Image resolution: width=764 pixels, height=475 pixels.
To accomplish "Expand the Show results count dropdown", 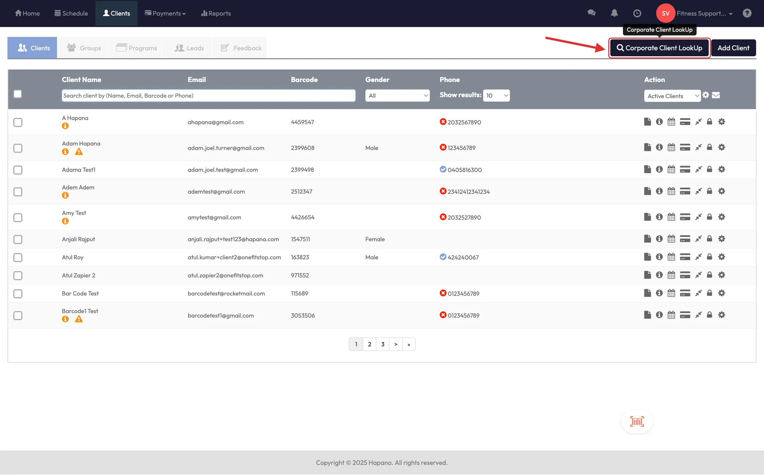I will [496, 96].
